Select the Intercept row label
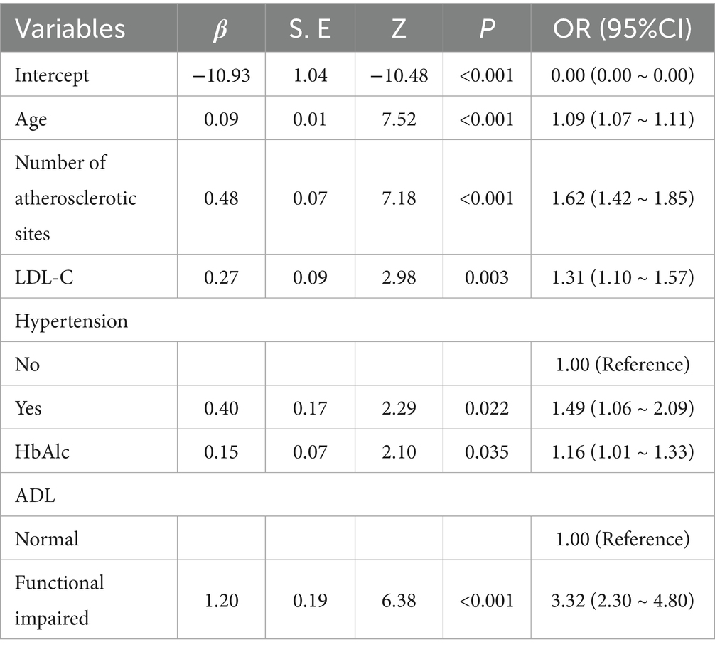The image size is (715, 652). (53, 74)
